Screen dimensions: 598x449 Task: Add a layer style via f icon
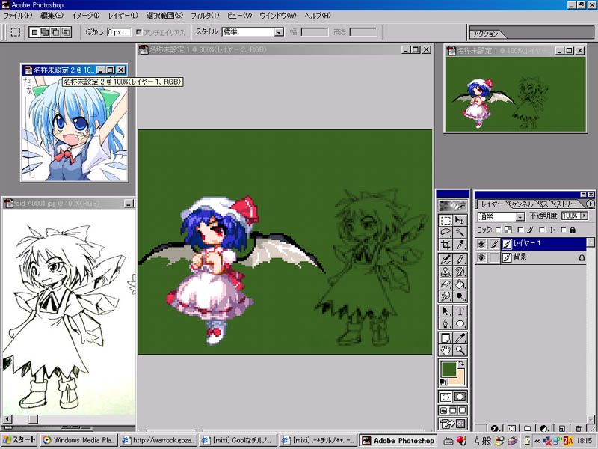(x=495, y=428)
